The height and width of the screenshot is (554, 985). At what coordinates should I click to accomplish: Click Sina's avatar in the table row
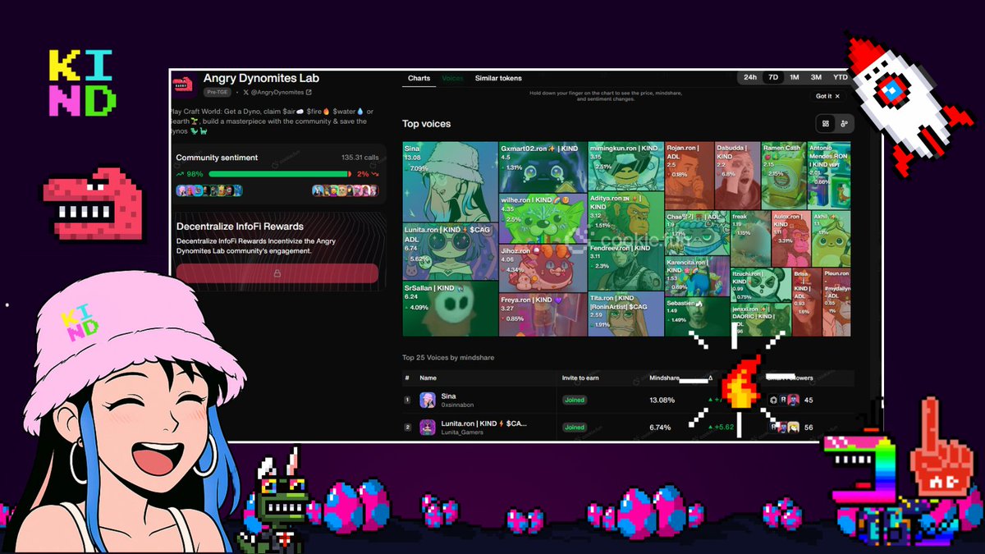coord(428,400)
